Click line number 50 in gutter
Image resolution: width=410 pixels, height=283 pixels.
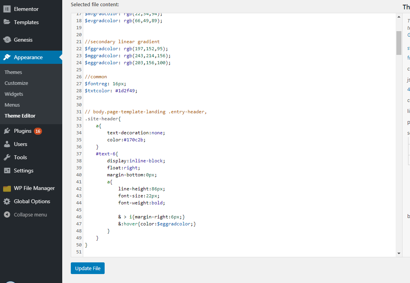79,245
